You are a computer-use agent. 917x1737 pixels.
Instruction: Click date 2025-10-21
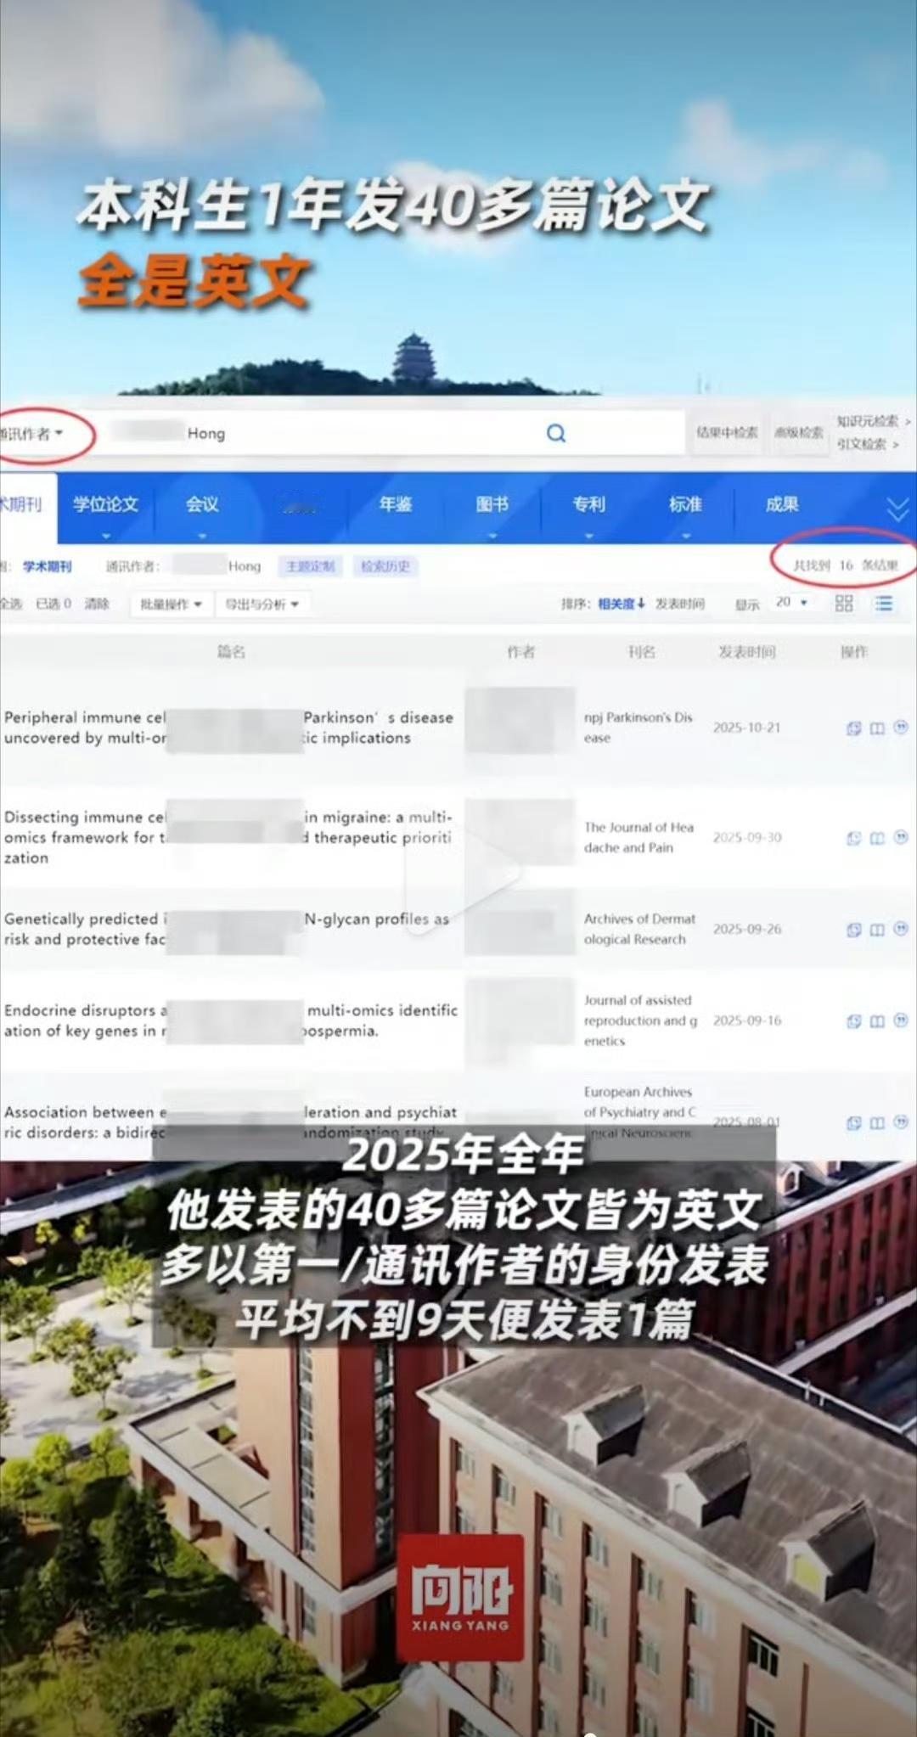(x=747, y=728)
